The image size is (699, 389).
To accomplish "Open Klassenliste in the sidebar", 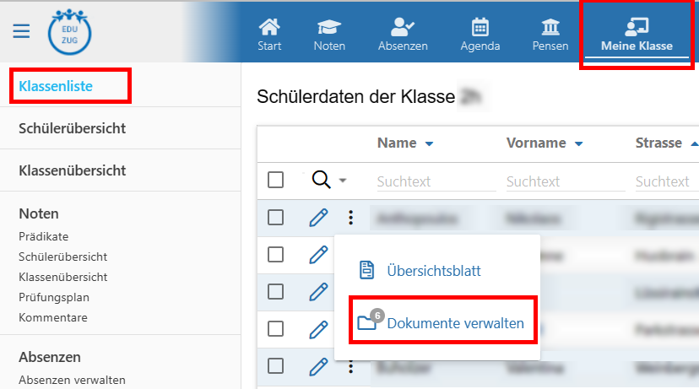I will point(56,85).
